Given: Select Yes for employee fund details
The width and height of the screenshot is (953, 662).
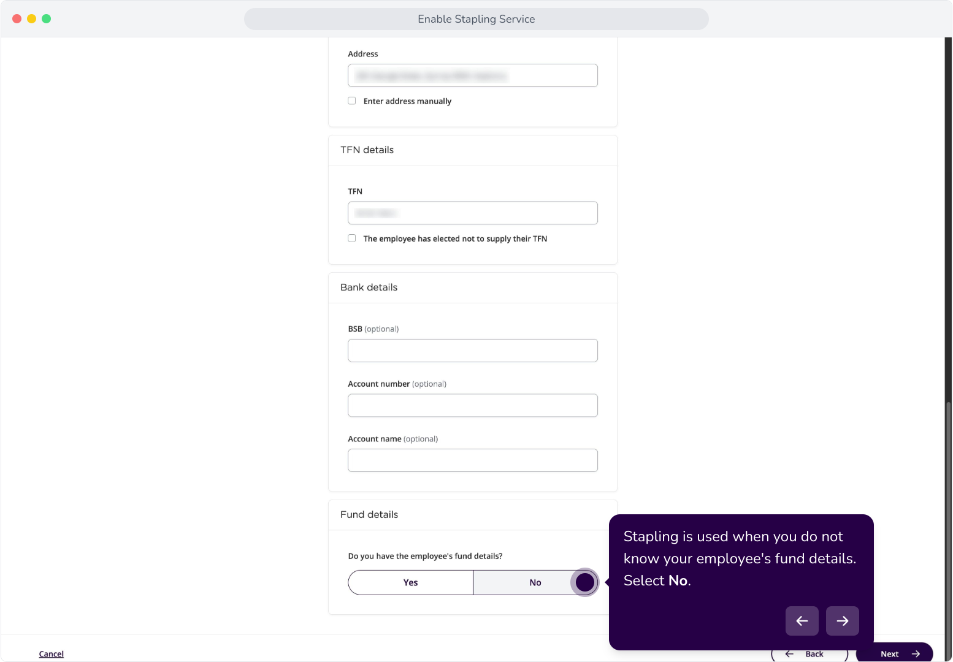Looking at the screenshot, I should [410, 582].
